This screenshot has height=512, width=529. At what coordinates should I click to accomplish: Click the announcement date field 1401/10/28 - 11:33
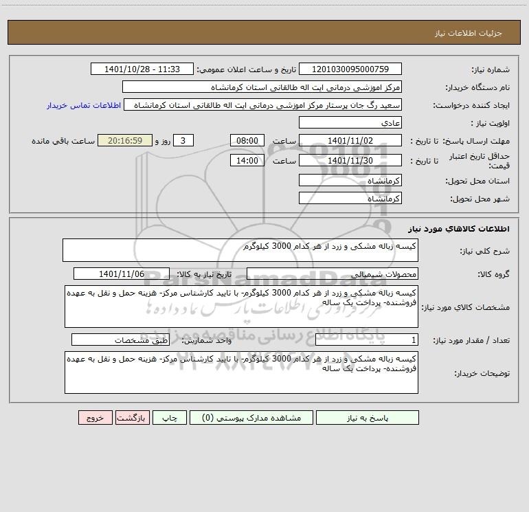[x=142, y=69]
